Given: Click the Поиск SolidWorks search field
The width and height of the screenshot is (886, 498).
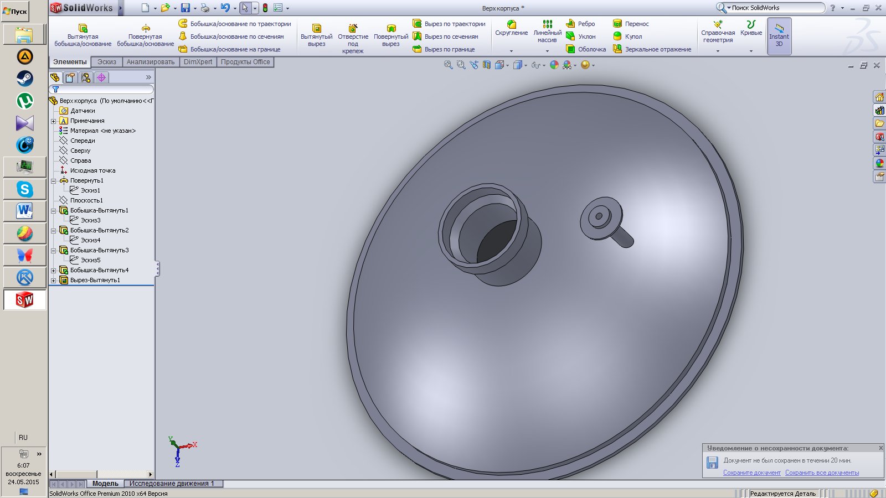Looking at the screenshot, I should 775,8.
